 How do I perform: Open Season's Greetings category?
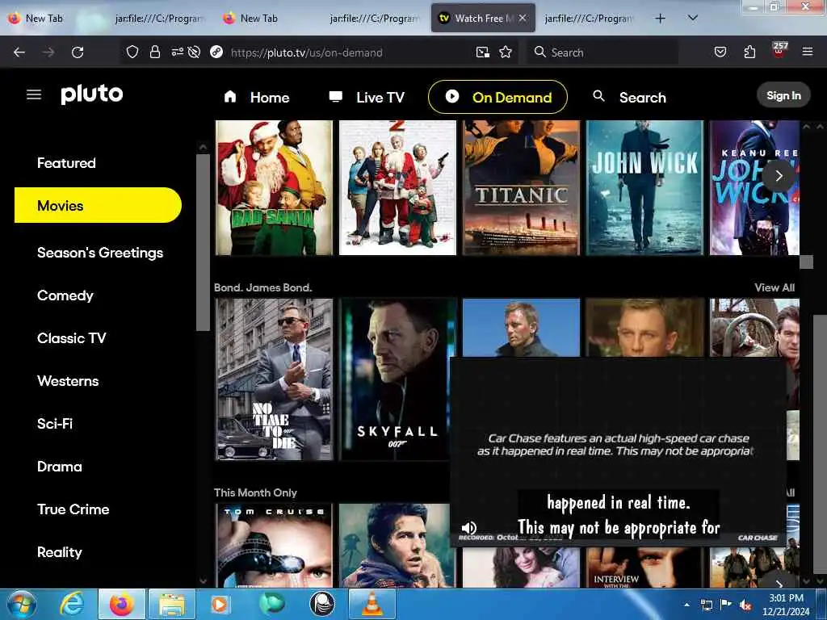[100, 253]
